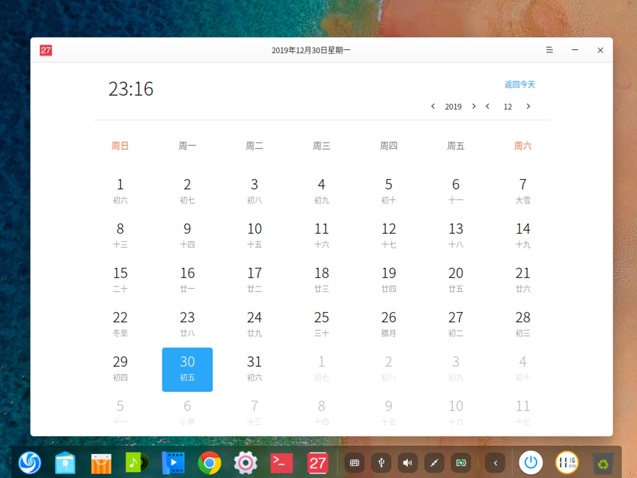Open the terminal dock icon
The image size is (637, 478).
[281, 463]
